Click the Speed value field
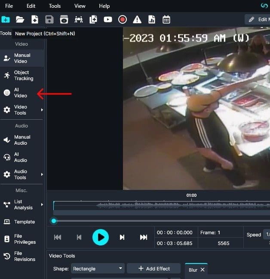This screenshot has width=270, height=279. coord(267,235)
